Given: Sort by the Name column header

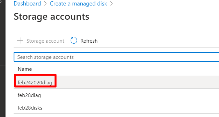Looking at the screenshot, I should 25,69.
